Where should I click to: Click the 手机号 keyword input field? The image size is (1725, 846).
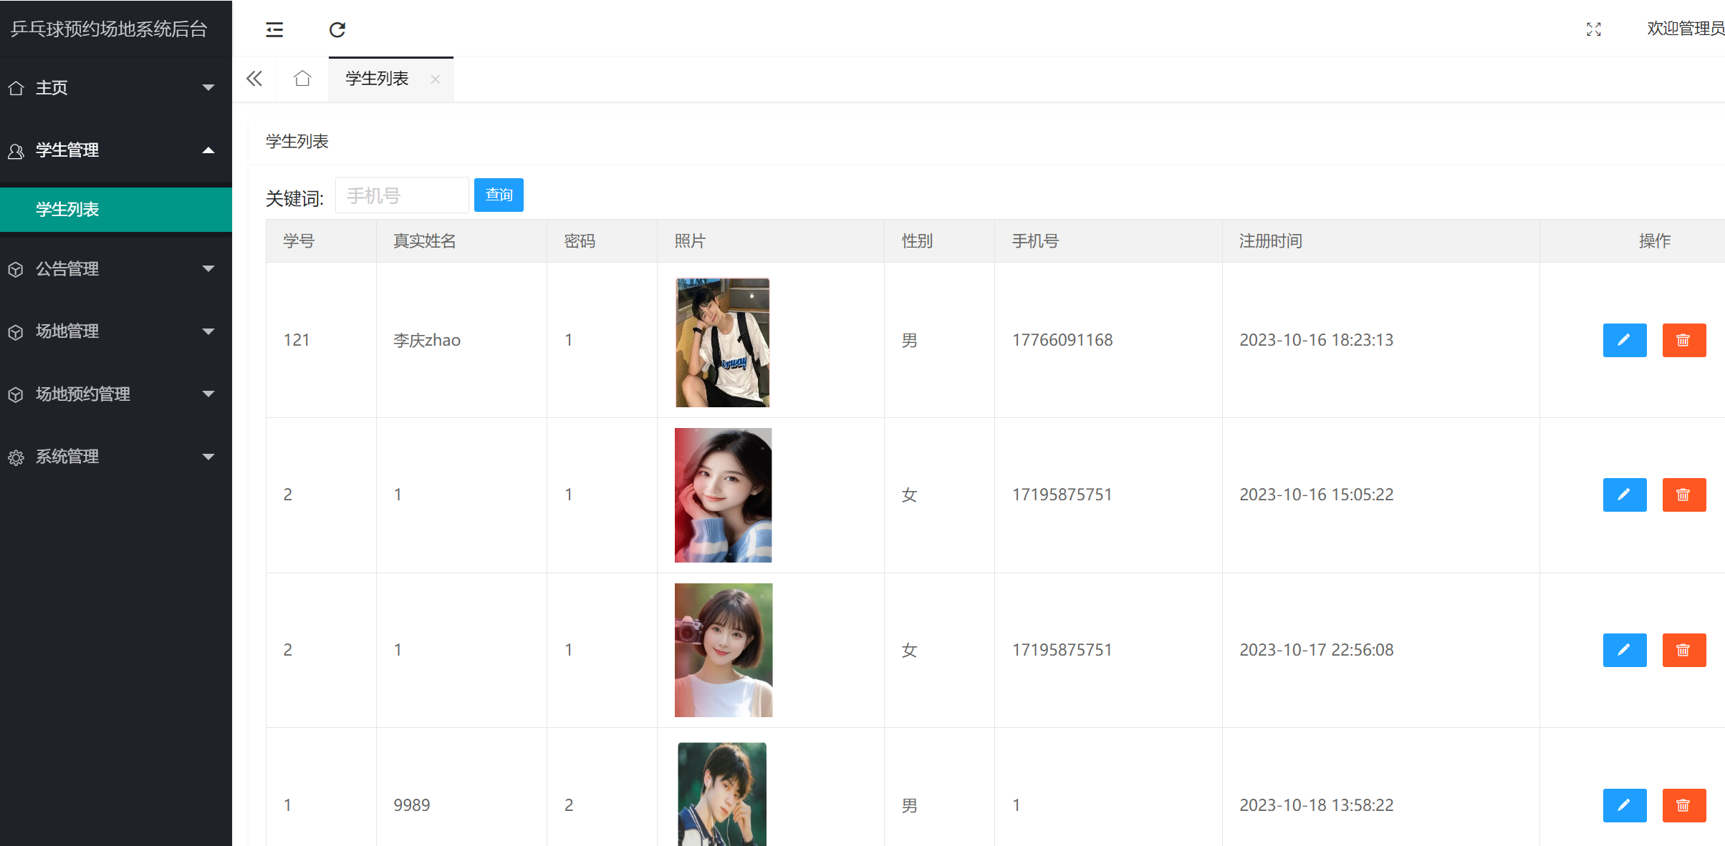click(x=402, y=195)
